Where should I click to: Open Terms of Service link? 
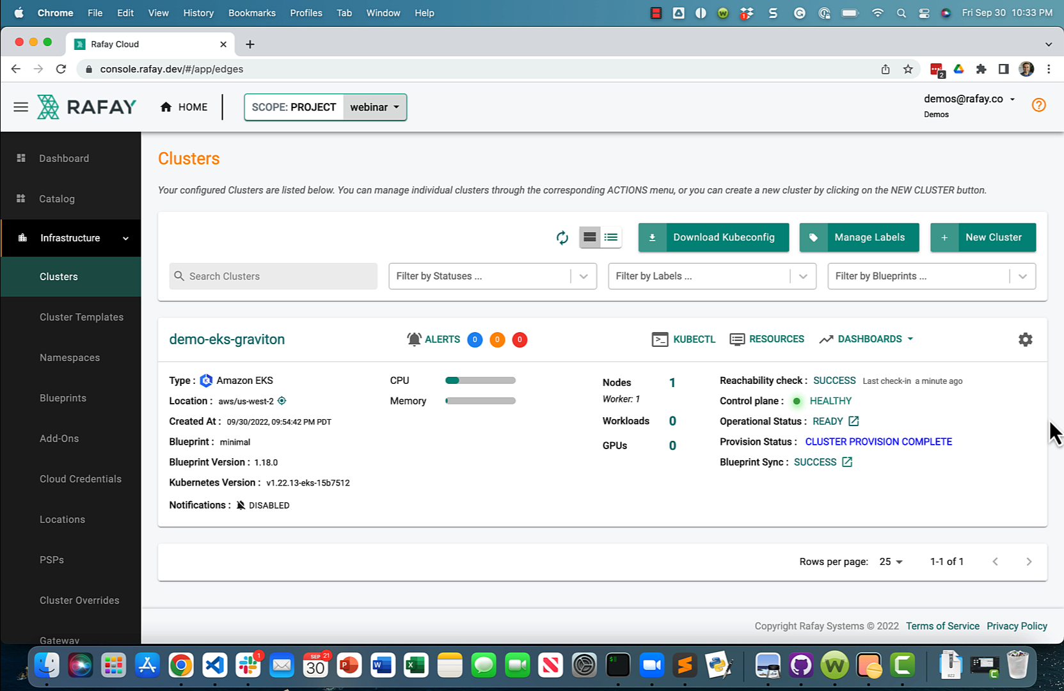click(x=942, y=626)
